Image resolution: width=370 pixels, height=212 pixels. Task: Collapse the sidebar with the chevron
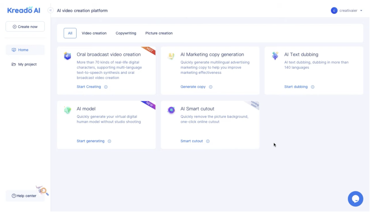(x=50, y=10)
